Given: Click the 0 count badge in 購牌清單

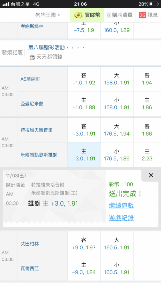Looking at the screenshot, I should [109, 15].
